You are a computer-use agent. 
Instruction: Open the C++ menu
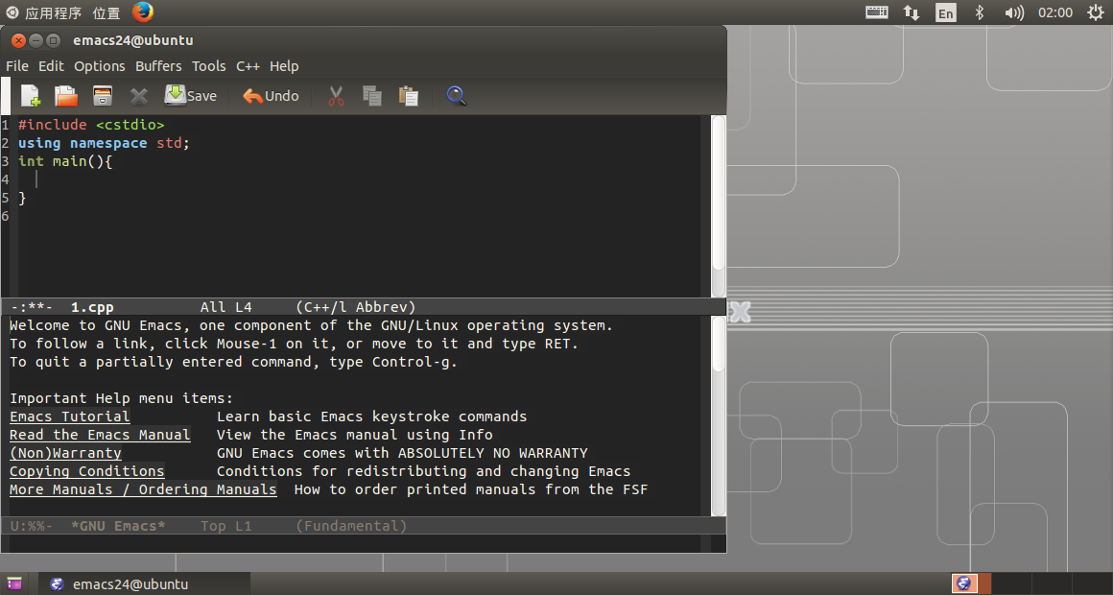[248, 66]
